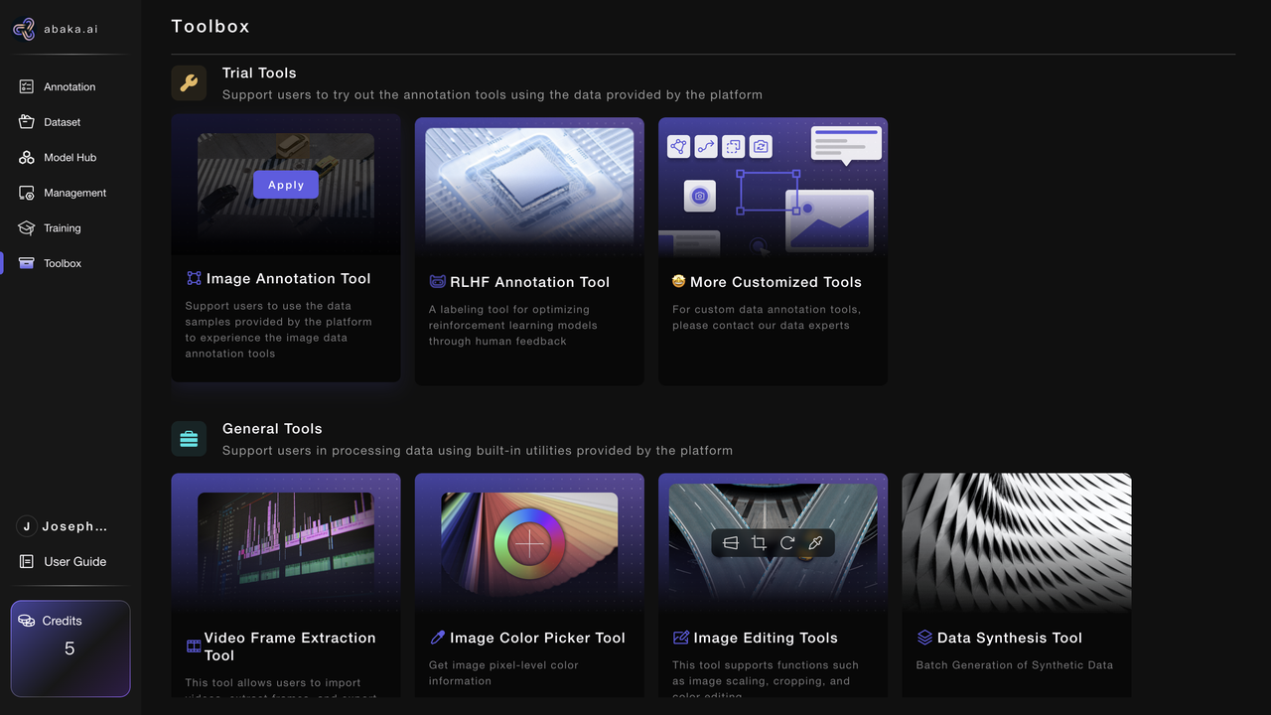The image size is (1271, 715).
Task: Click the General Tools briefcase icon
Action: click(x=189, y=439)
